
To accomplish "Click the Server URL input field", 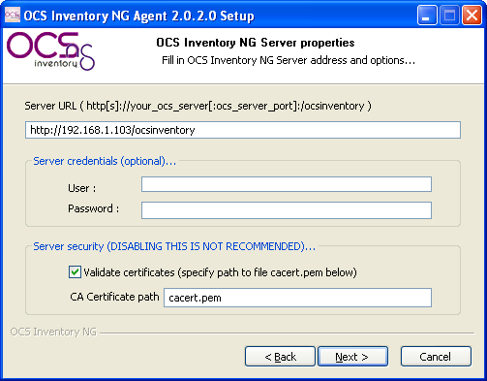I will click(x=243, y=130).
